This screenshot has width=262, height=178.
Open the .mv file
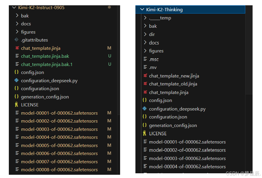click(153, 67)
